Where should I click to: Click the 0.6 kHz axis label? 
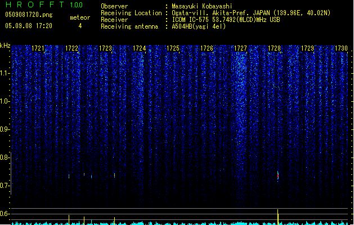pyautogui.click(x=5, y=214)
